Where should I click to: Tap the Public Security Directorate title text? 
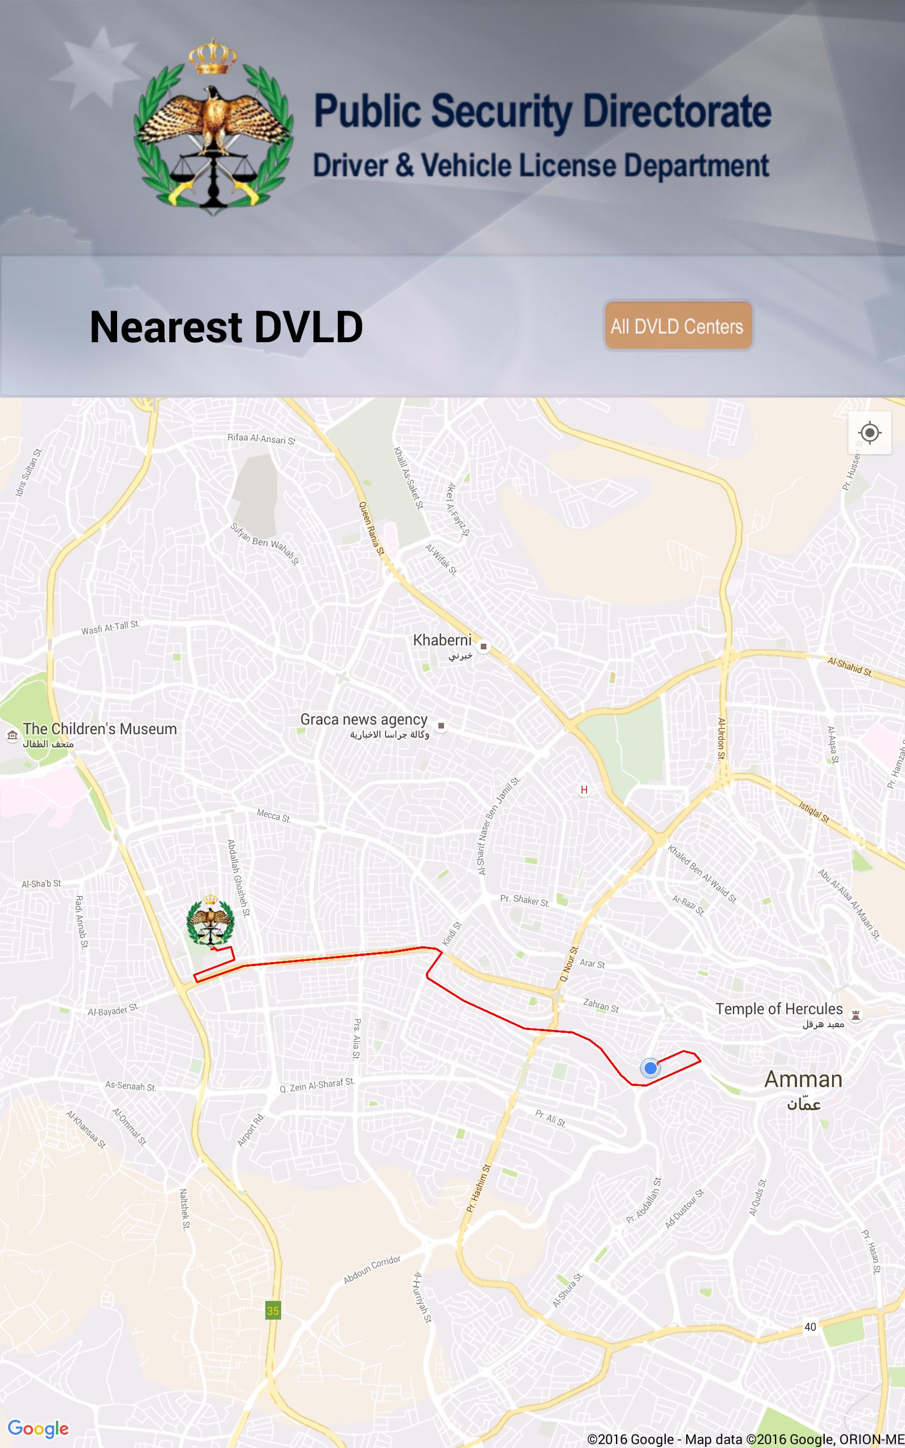(x=543, y=111)
